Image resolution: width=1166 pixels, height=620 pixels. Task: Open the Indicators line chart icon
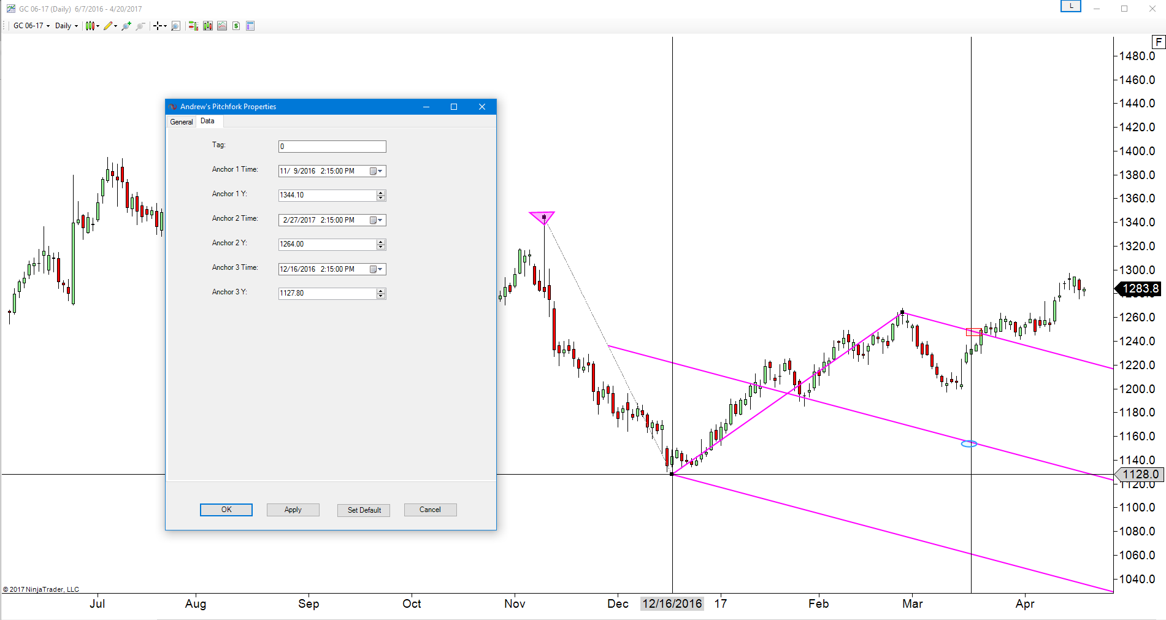(x=222, y=26)
